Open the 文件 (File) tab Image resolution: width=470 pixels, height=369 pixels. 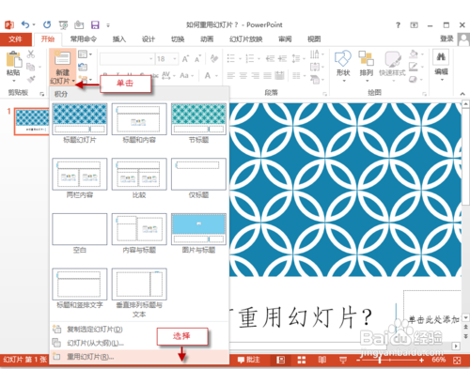(x=16, y=39)
